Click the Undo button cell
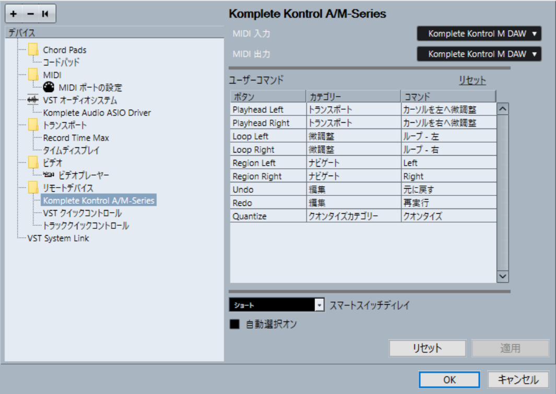The width and height of the screenshot is (556, 394). pyautogui.click(x=268, y=190)
